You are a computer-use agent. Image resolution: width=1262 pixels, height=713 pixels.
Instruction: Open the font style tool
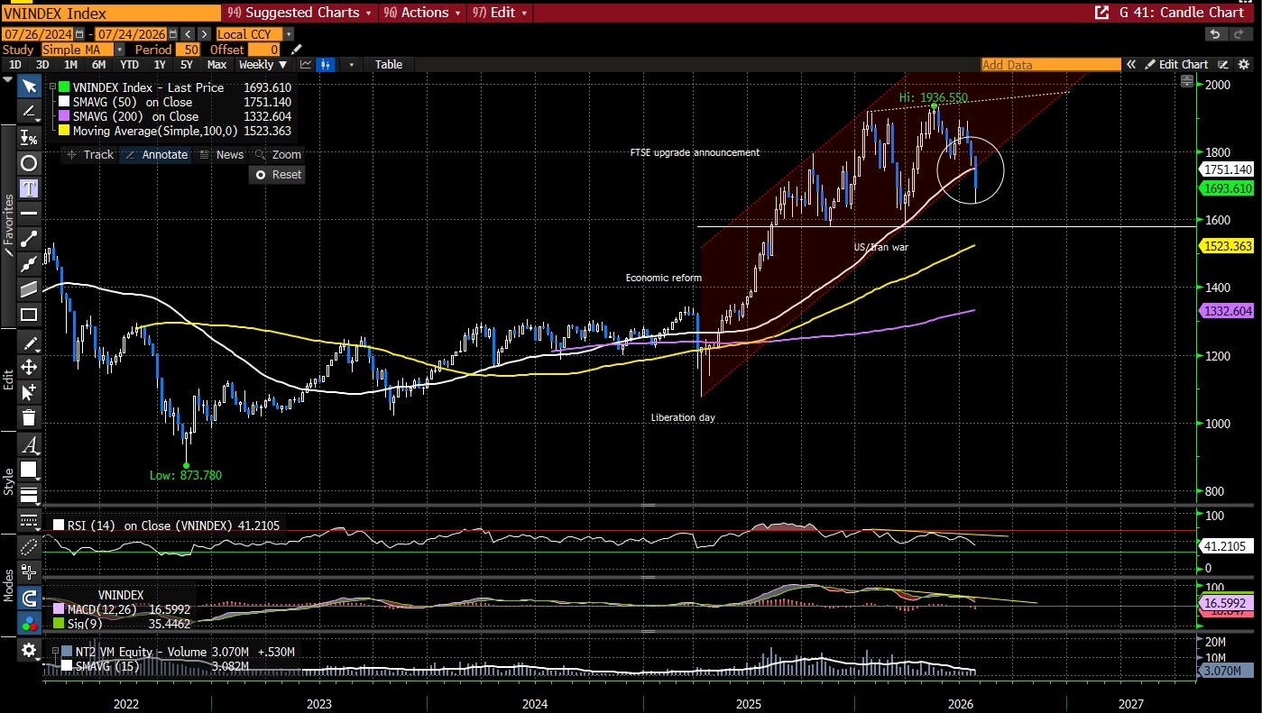29,445
